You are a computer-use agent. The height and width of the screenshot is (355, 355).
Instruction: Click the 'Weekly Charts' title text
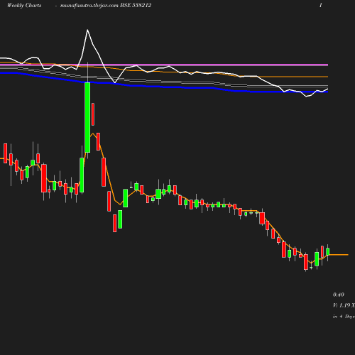coord(24,6)
